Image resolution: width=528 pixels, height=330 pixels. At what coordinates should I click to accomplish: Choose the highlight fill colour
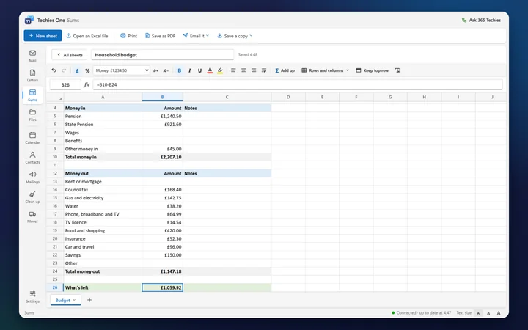tap(220, 70)
